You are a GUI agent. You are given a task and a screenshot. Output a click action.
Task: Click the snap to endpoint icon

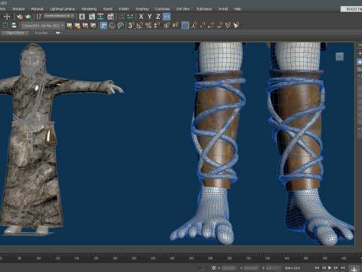click(211, 25)
